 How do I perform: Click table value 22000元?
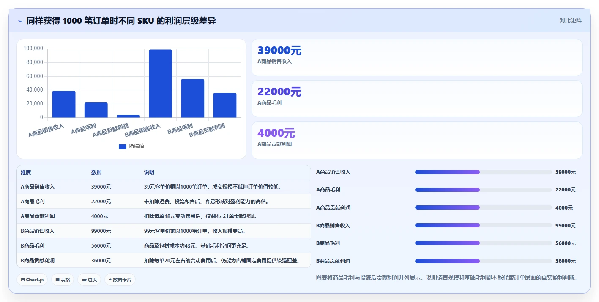pyautogui.click(x=101, y=201)
